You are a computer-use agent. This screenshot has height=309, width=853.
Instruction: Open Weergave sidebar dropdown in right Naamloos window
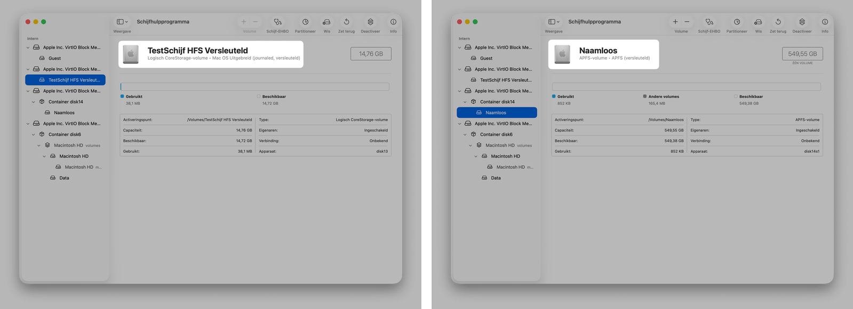pyautogui.click(x=554, y=22)
